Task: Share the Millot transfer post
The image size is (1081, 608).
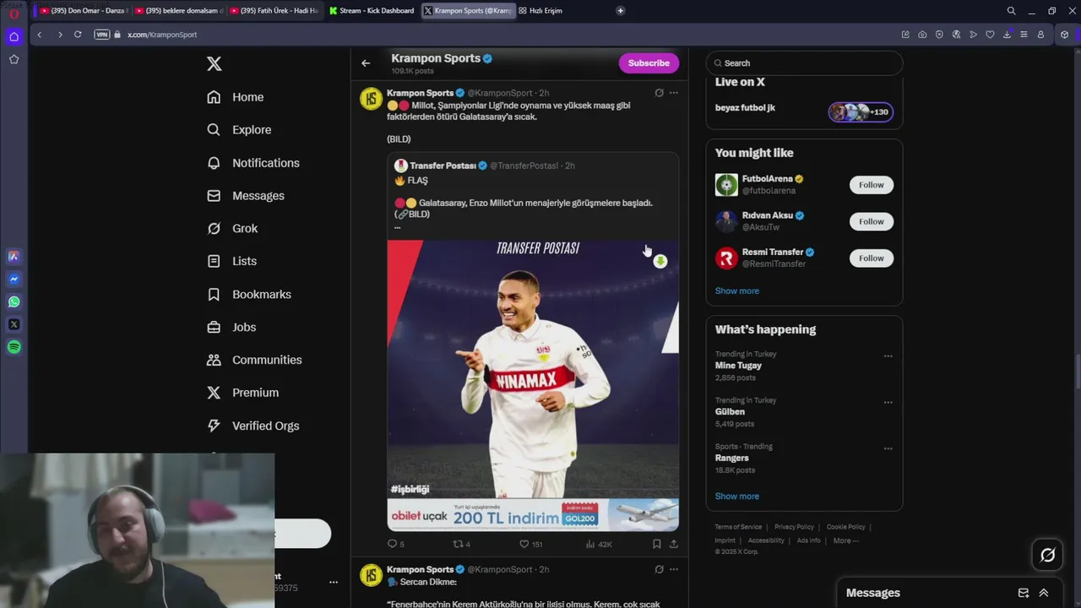Action: point(674,545)
